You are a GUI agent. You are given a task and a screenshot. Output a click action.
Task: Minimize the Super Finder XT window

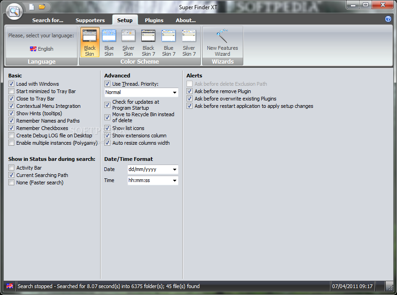coord(353,5)
